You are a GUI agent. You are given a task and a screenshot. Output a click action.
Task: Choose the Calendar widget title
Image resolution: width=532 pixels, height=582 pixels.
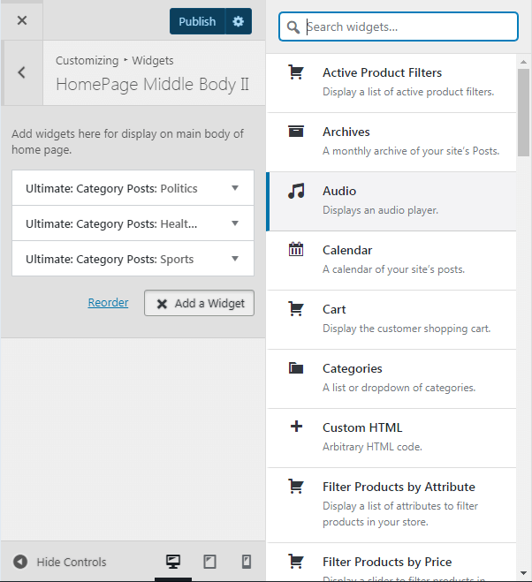tap(347, 250)
